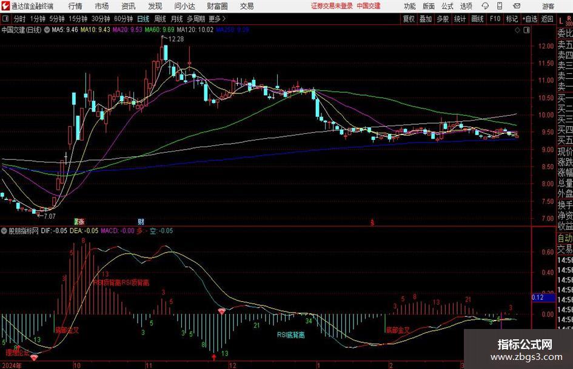Screen dimensions: 573x369
Task: Open the F10 company info
Action: click(x=495, y=19)
